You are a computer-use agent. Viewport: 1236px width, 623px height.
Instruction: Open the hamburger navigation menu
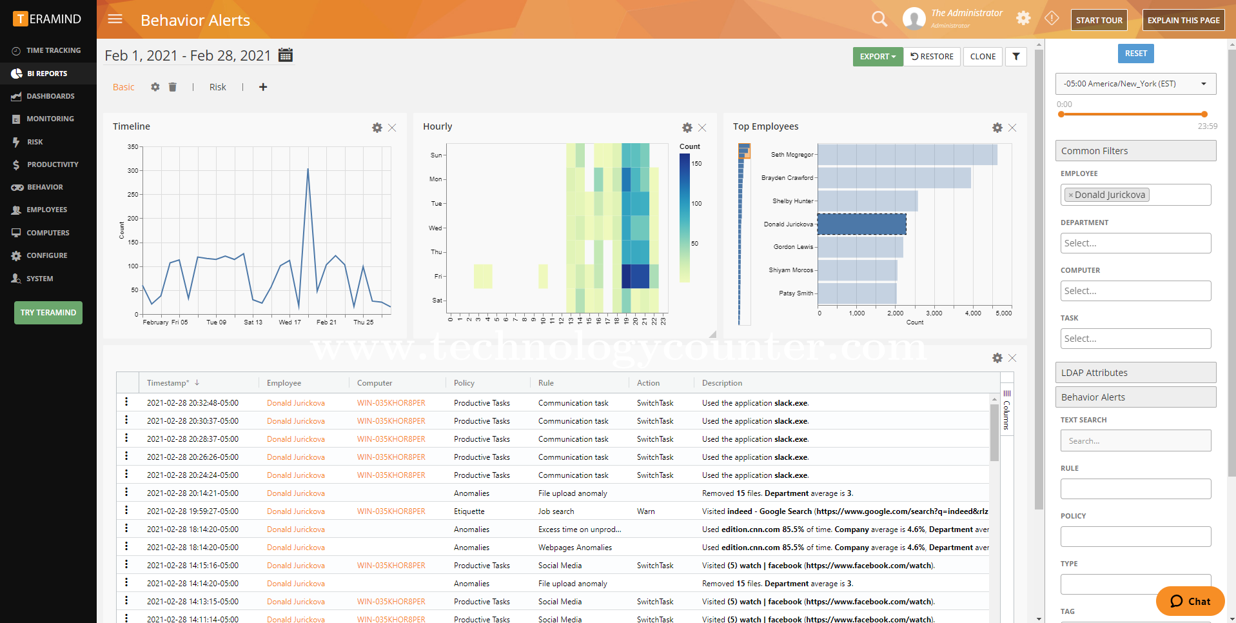click(x=115, y=19)
